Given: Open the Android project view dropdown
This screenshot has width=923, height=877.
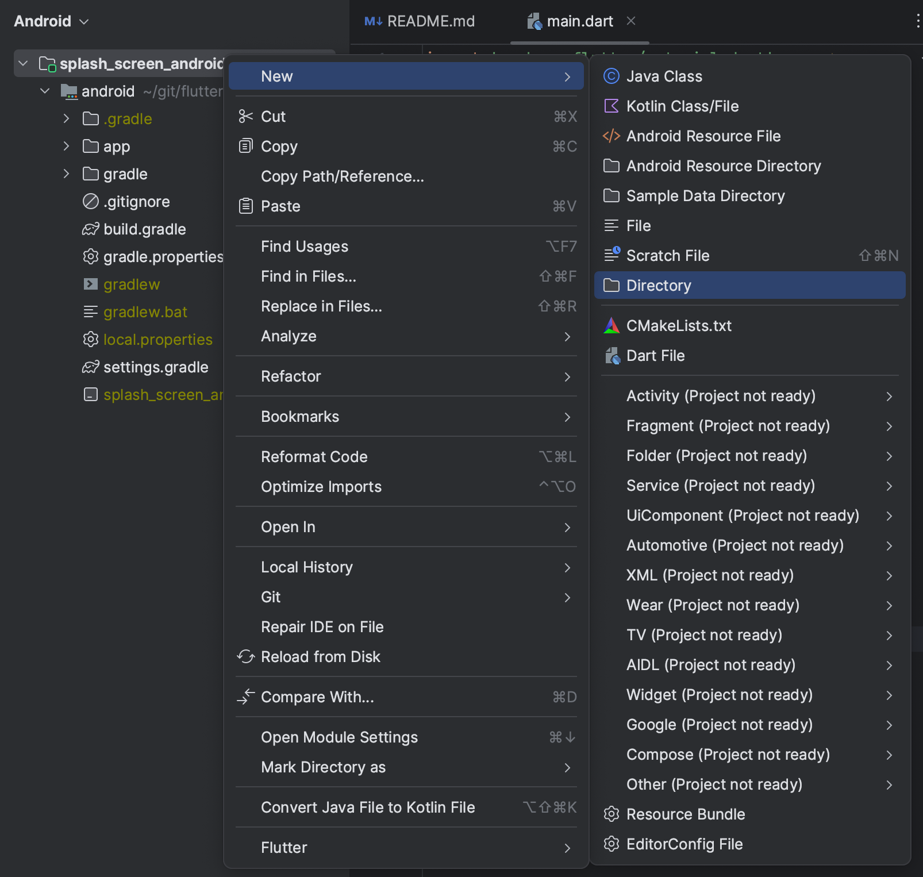Looking at the screenshot, I should pos(51,21).
